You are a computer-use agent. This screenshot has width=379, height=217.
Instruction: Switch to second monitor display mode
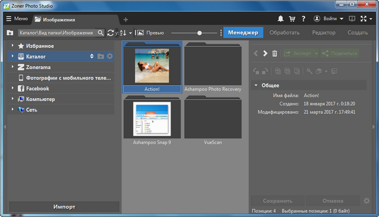point(352,18)
